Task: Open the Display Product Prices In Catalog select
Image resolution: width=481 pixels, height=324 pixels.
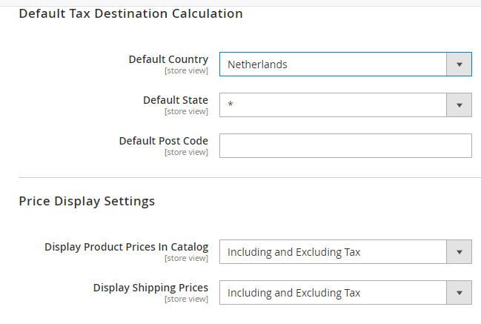Action: pyautogui.click(x=334, y=252)
